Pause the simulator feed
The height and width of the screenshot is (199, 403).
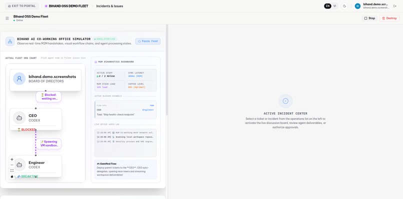click(148, 41)
